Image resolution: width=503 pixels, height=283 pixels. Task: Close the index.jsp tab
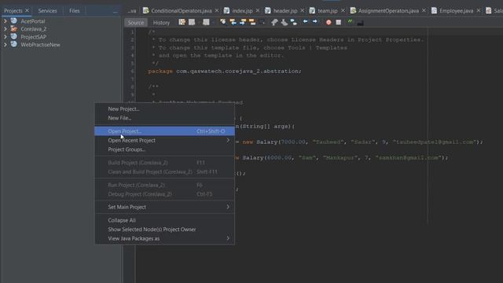(x=258, y=10)
